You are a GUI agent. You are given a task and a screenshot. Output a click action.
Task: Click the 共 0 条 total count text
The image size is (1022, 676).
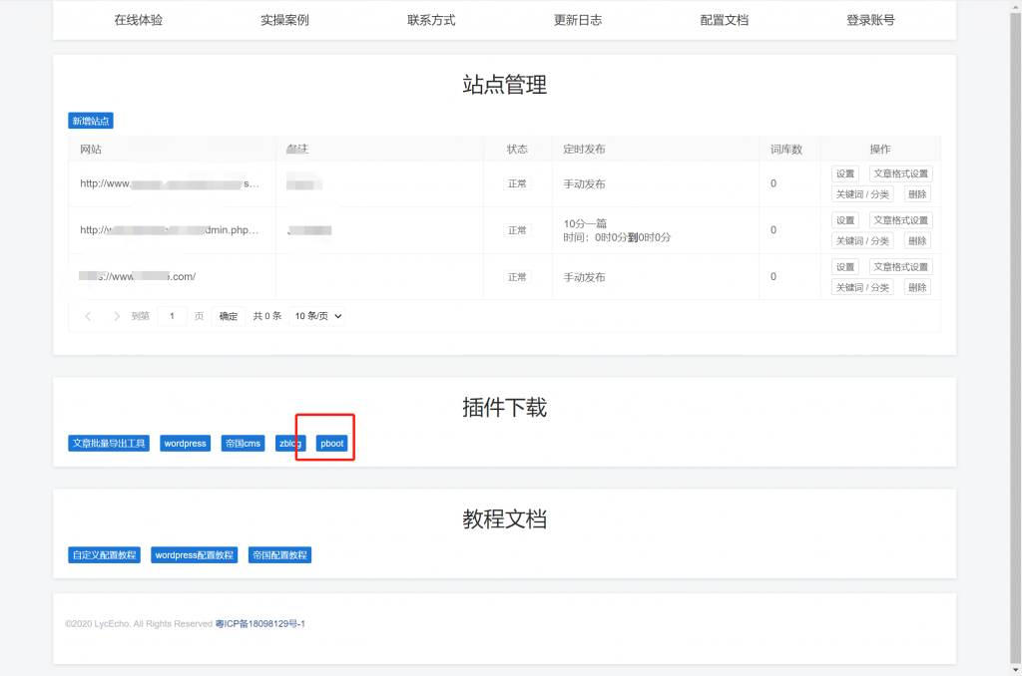(267, 316)
